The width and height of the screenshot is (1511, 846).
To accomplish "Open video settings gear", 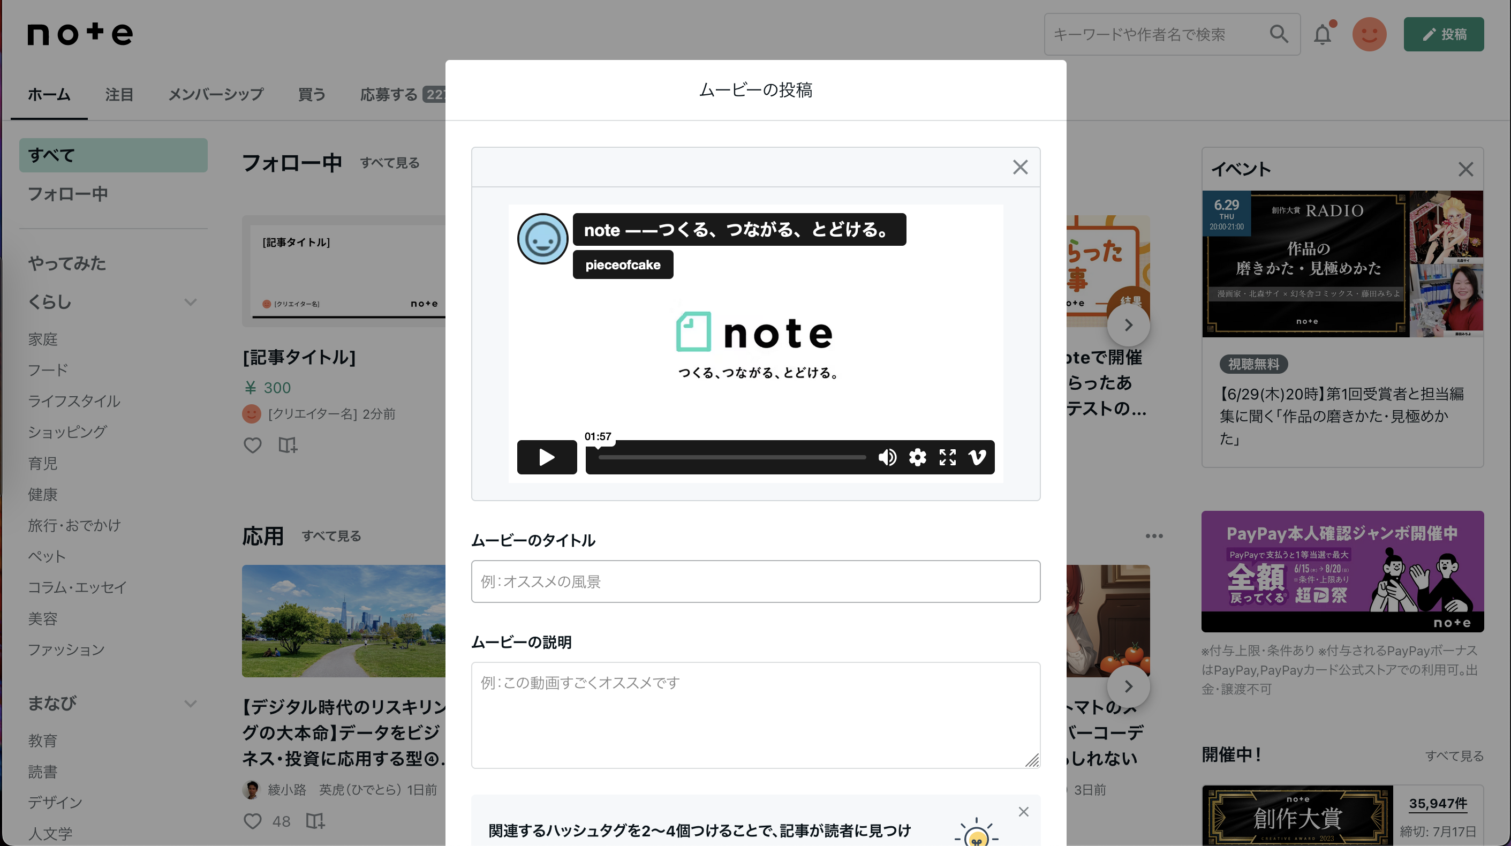I will click(917, 457).
